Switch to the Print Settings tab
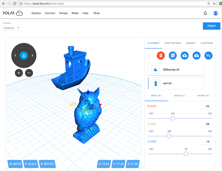The width and height of the screenshot is (222, 171). tap(173, 43)
